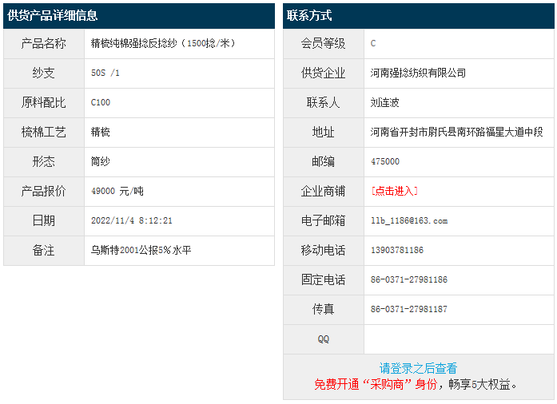
Task: Click the remark text 乌斯特2001公报5%水平
Action: pos(141,250)
